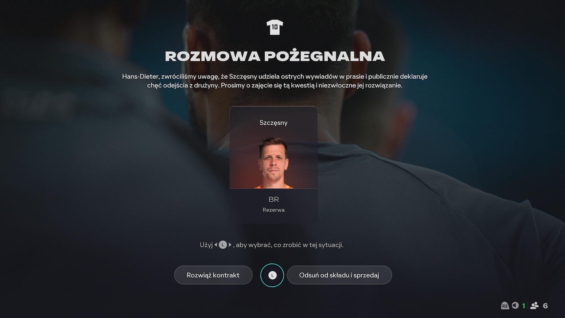The width and height of the screenshot is (565, 318).
Task: Click the L stick icon in hint text
Action: pos(223,245)
